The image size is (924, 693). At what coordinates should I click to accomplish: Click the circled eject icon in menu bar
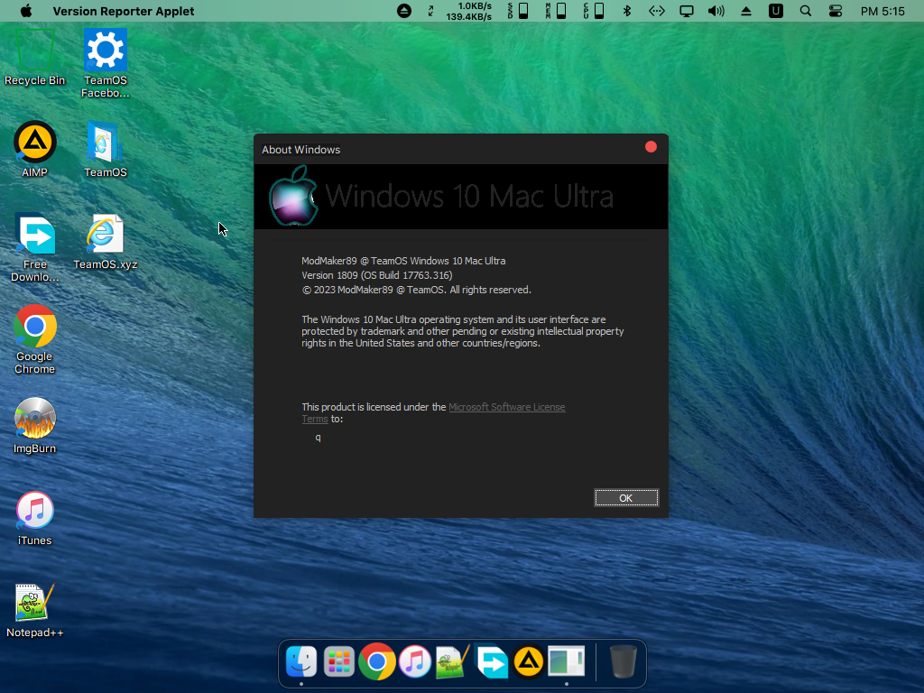coord(404,11)
